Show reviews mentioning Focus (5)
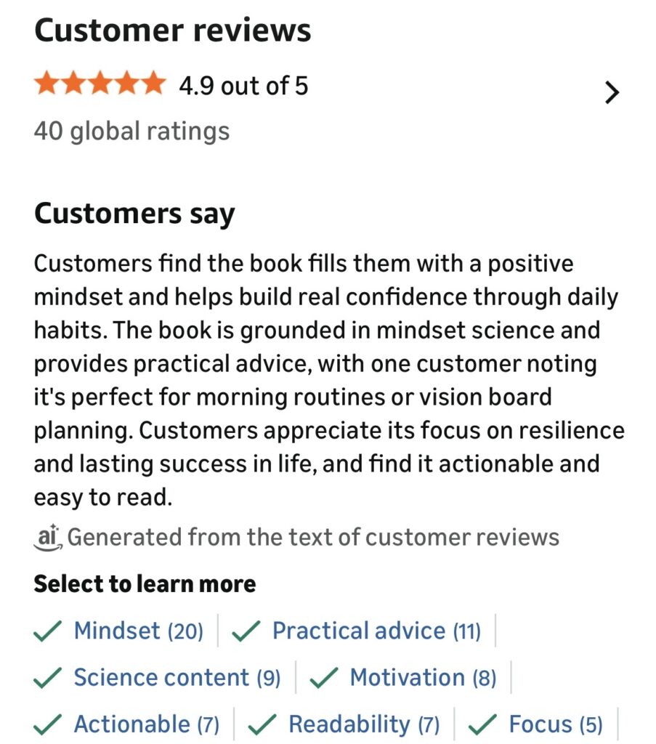Image resolution: width=656 pixels, height=744 pixels. pyautogui.click(x=556, y=724)
